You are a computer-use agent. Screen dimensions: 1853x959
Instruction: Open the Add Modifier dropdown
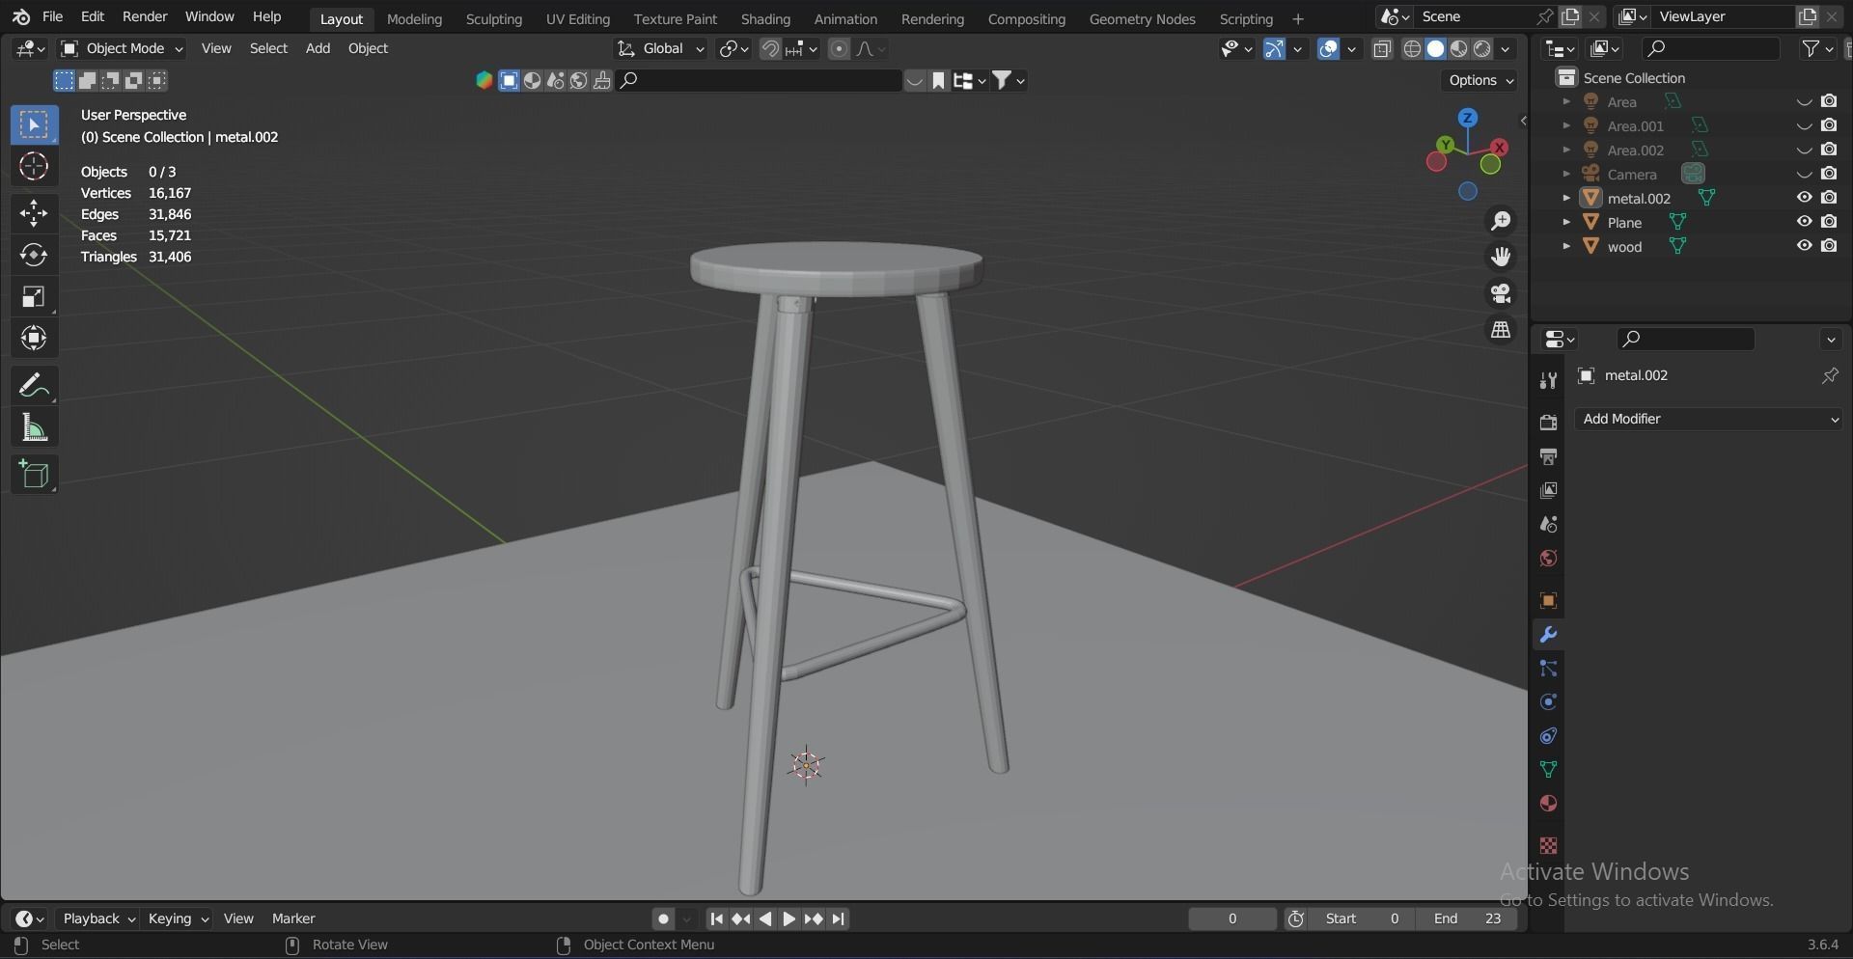1708,419
